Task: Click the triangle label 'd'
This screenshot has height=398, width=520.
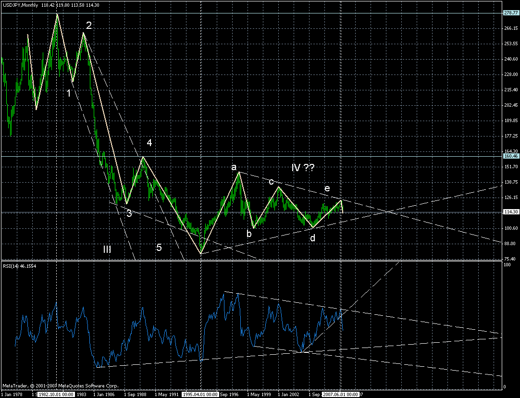Action: pos(312,238)
